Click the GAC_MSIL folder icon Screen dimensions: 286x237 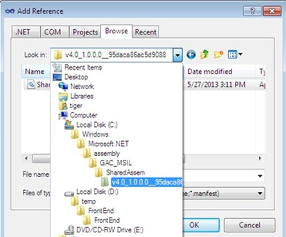[93, 163]
